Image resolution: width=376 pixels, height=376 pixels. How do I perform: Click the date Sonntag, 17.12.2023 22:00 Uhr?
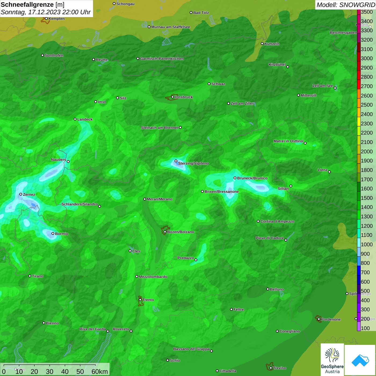pos(46,12)
